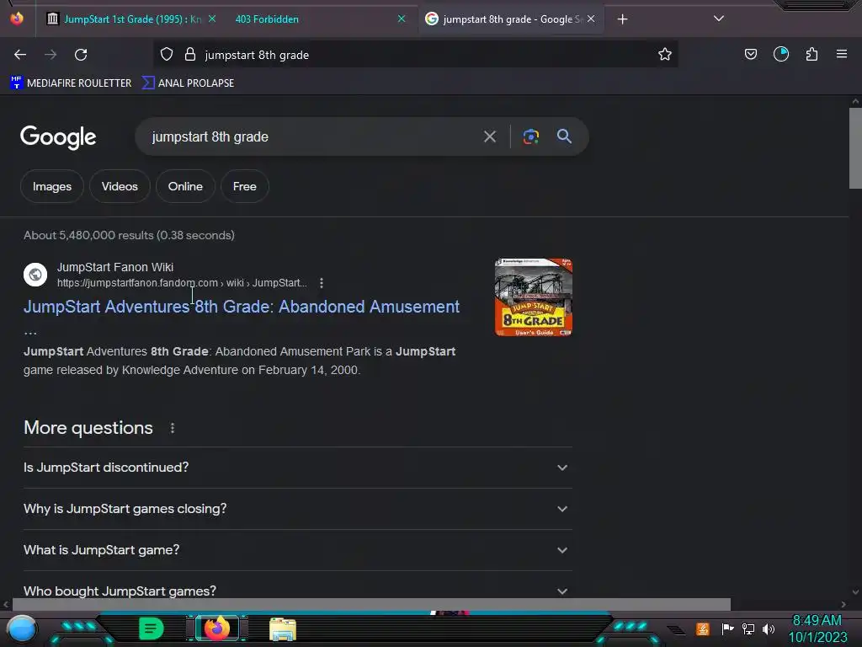Open the More questions three-dot menu

coord(173,428)
